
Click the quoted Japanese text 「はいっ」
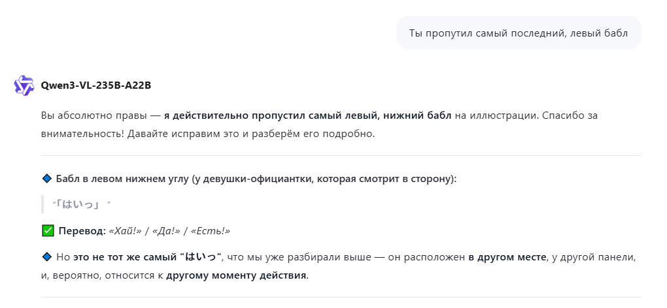click(78, 204)
